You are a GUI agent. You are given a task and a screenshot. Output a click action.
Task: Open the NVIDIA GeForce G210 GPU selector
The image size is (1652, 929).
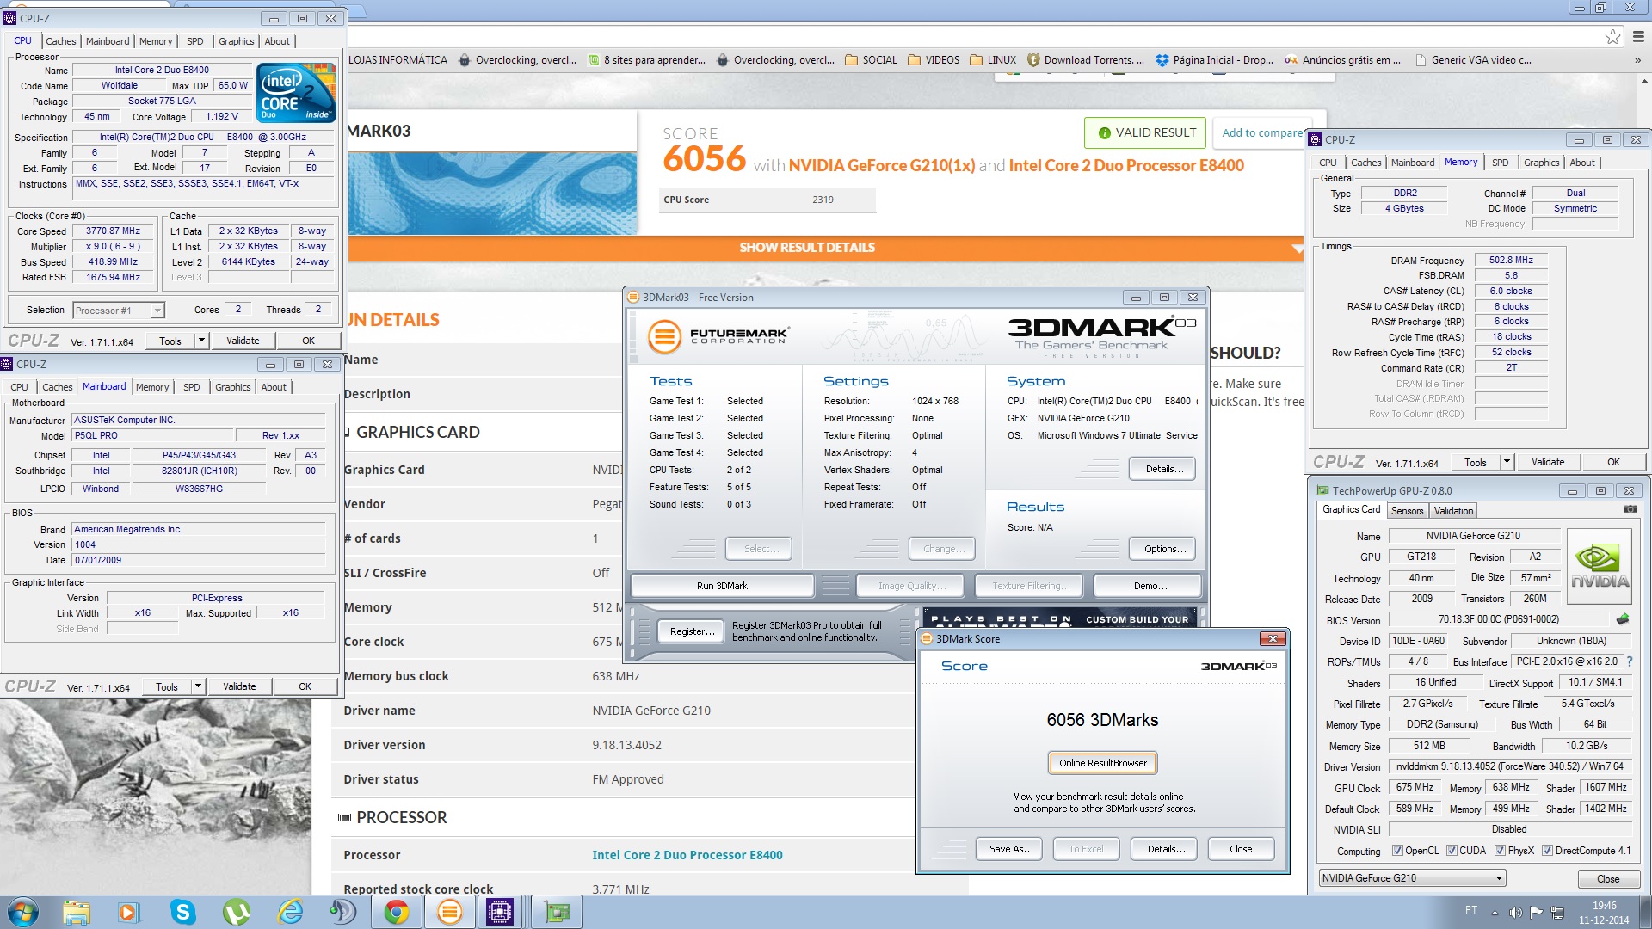point(1413,878)
